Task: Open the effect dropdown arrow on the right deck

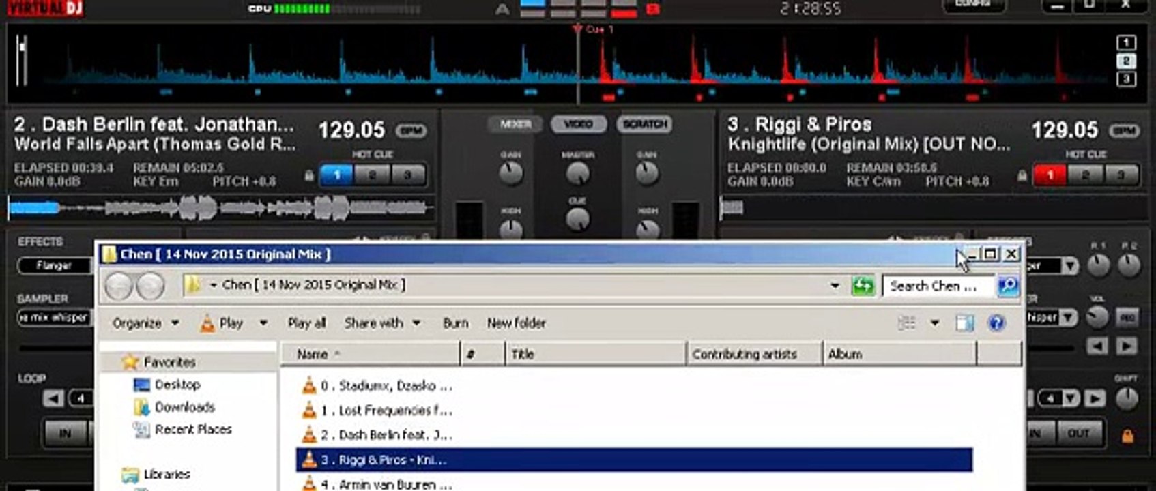Action: click(1070, 265)
